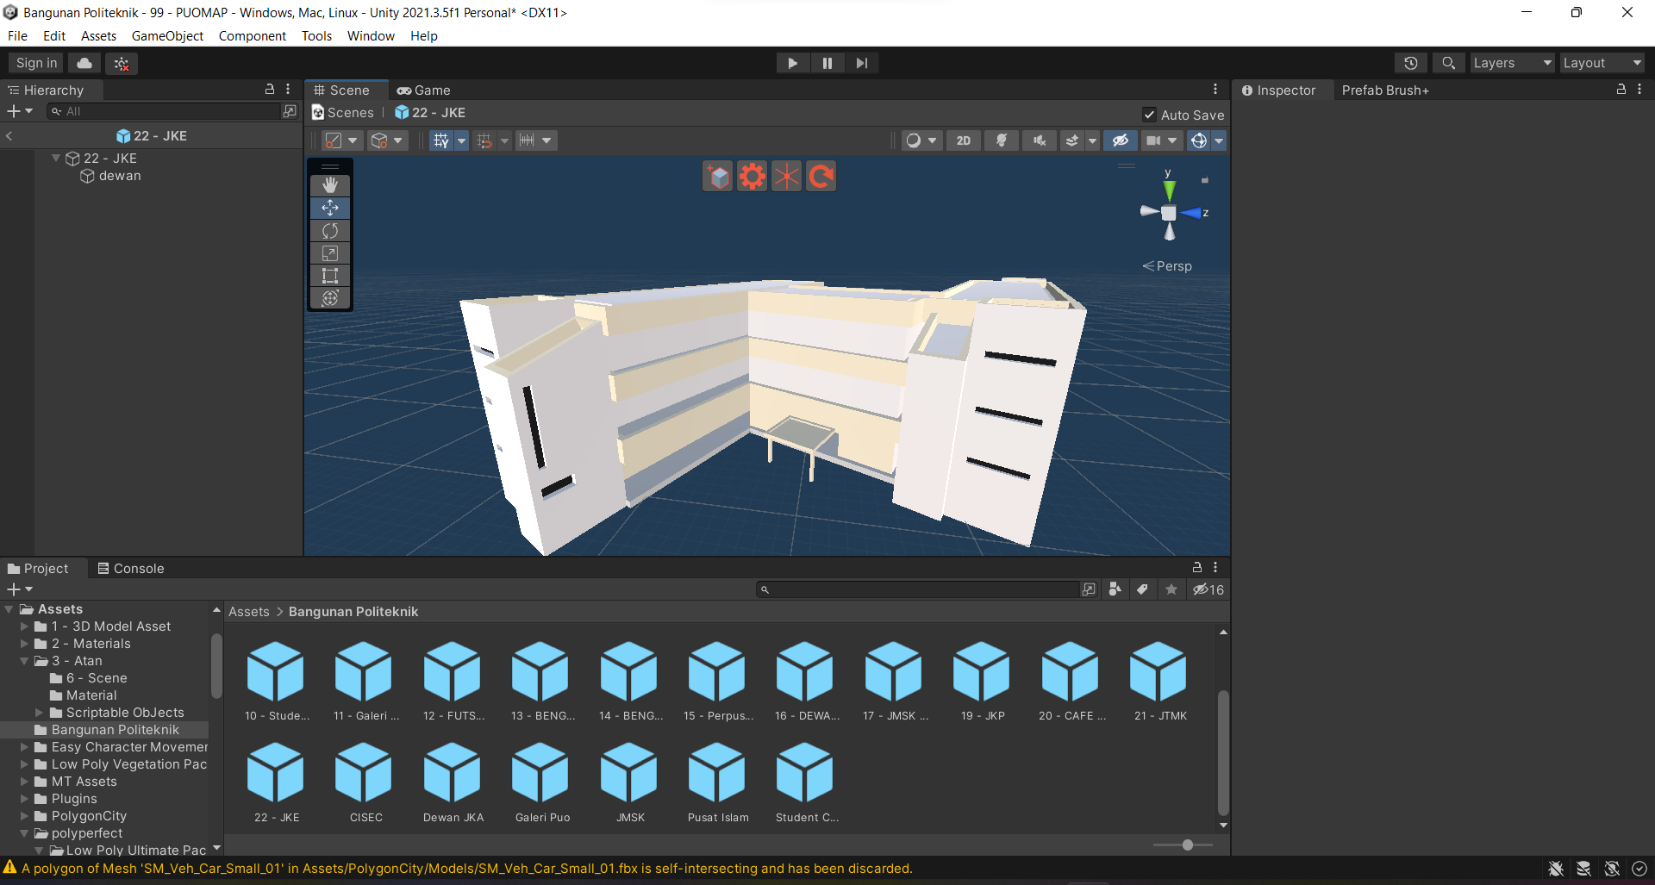Click the Sign in button

[36, 63]
